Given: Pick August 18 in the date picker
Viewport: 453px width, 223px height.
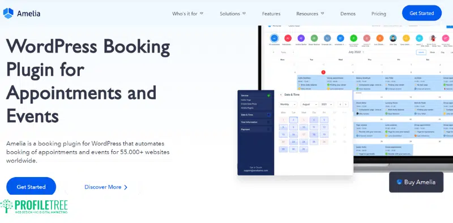Looking at the screenshot, I should coord(314,134).
